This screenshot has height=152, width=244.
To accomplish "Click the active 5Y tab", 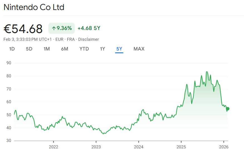I will coord(119,49).
